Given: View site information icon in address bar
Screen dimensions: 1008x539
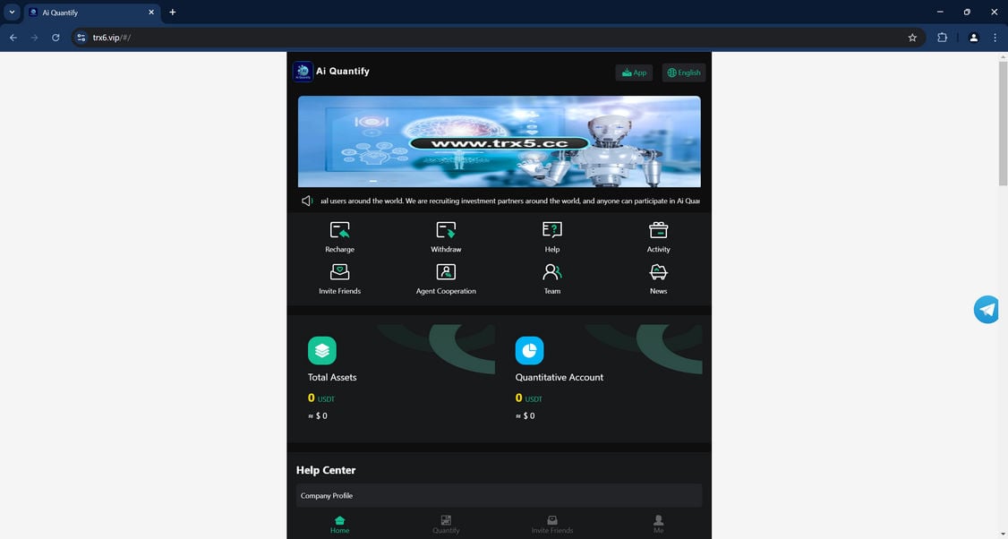Looking at the screenshot, I should tap(81, 38).
